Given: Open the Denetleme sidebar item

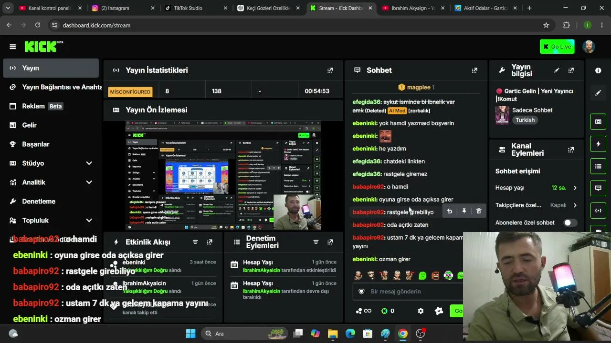Looking at the screenshot, I should point(51,202).
